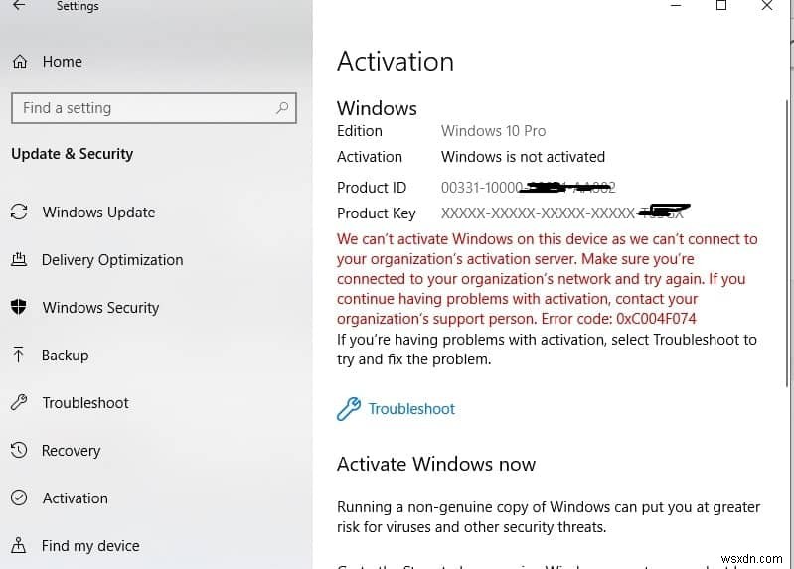
Task: Launch the blue Troubleshoot link
Action: 411,408
